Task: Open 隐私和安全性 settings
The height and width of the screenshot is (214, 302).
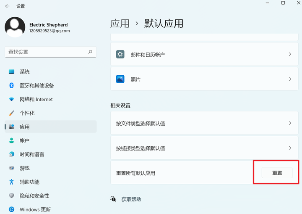Action: (x=50, y=196)
